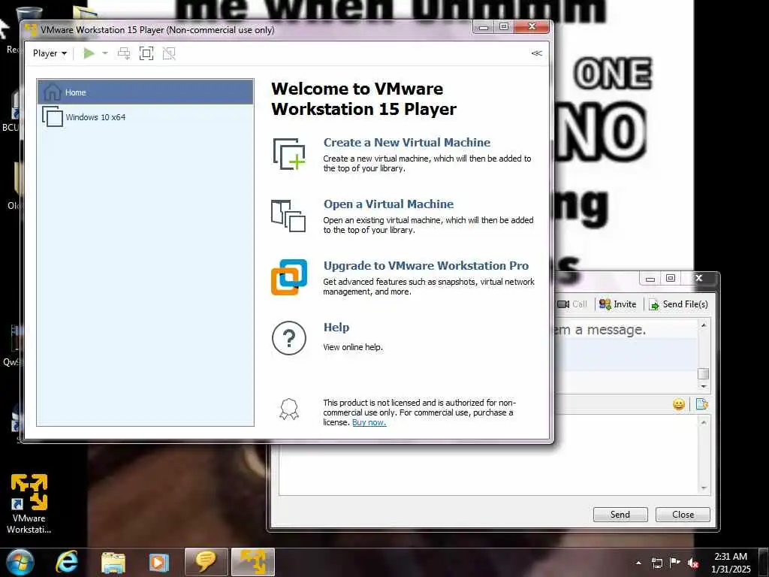Click the Action Center flag icon
The width and height of the screenshot is (769, 577).
click(675, 563)
